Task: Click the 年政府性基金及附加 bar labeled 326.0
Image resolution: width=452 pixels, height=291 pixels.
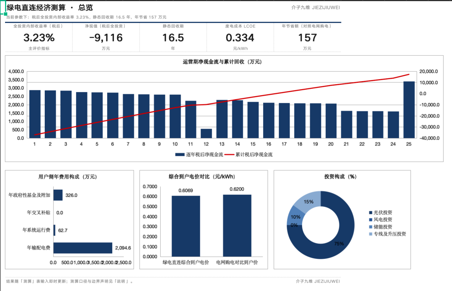Action: [58, 195]
